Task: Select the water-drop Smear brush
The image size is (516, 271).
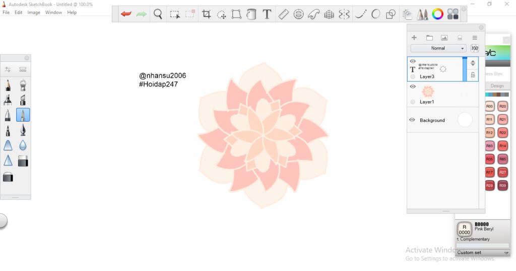Action: 23,145
